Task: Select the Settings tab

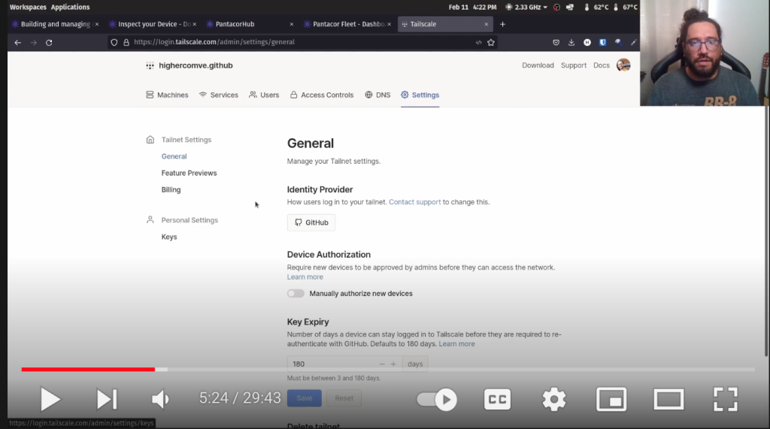Action: (420, 95)
